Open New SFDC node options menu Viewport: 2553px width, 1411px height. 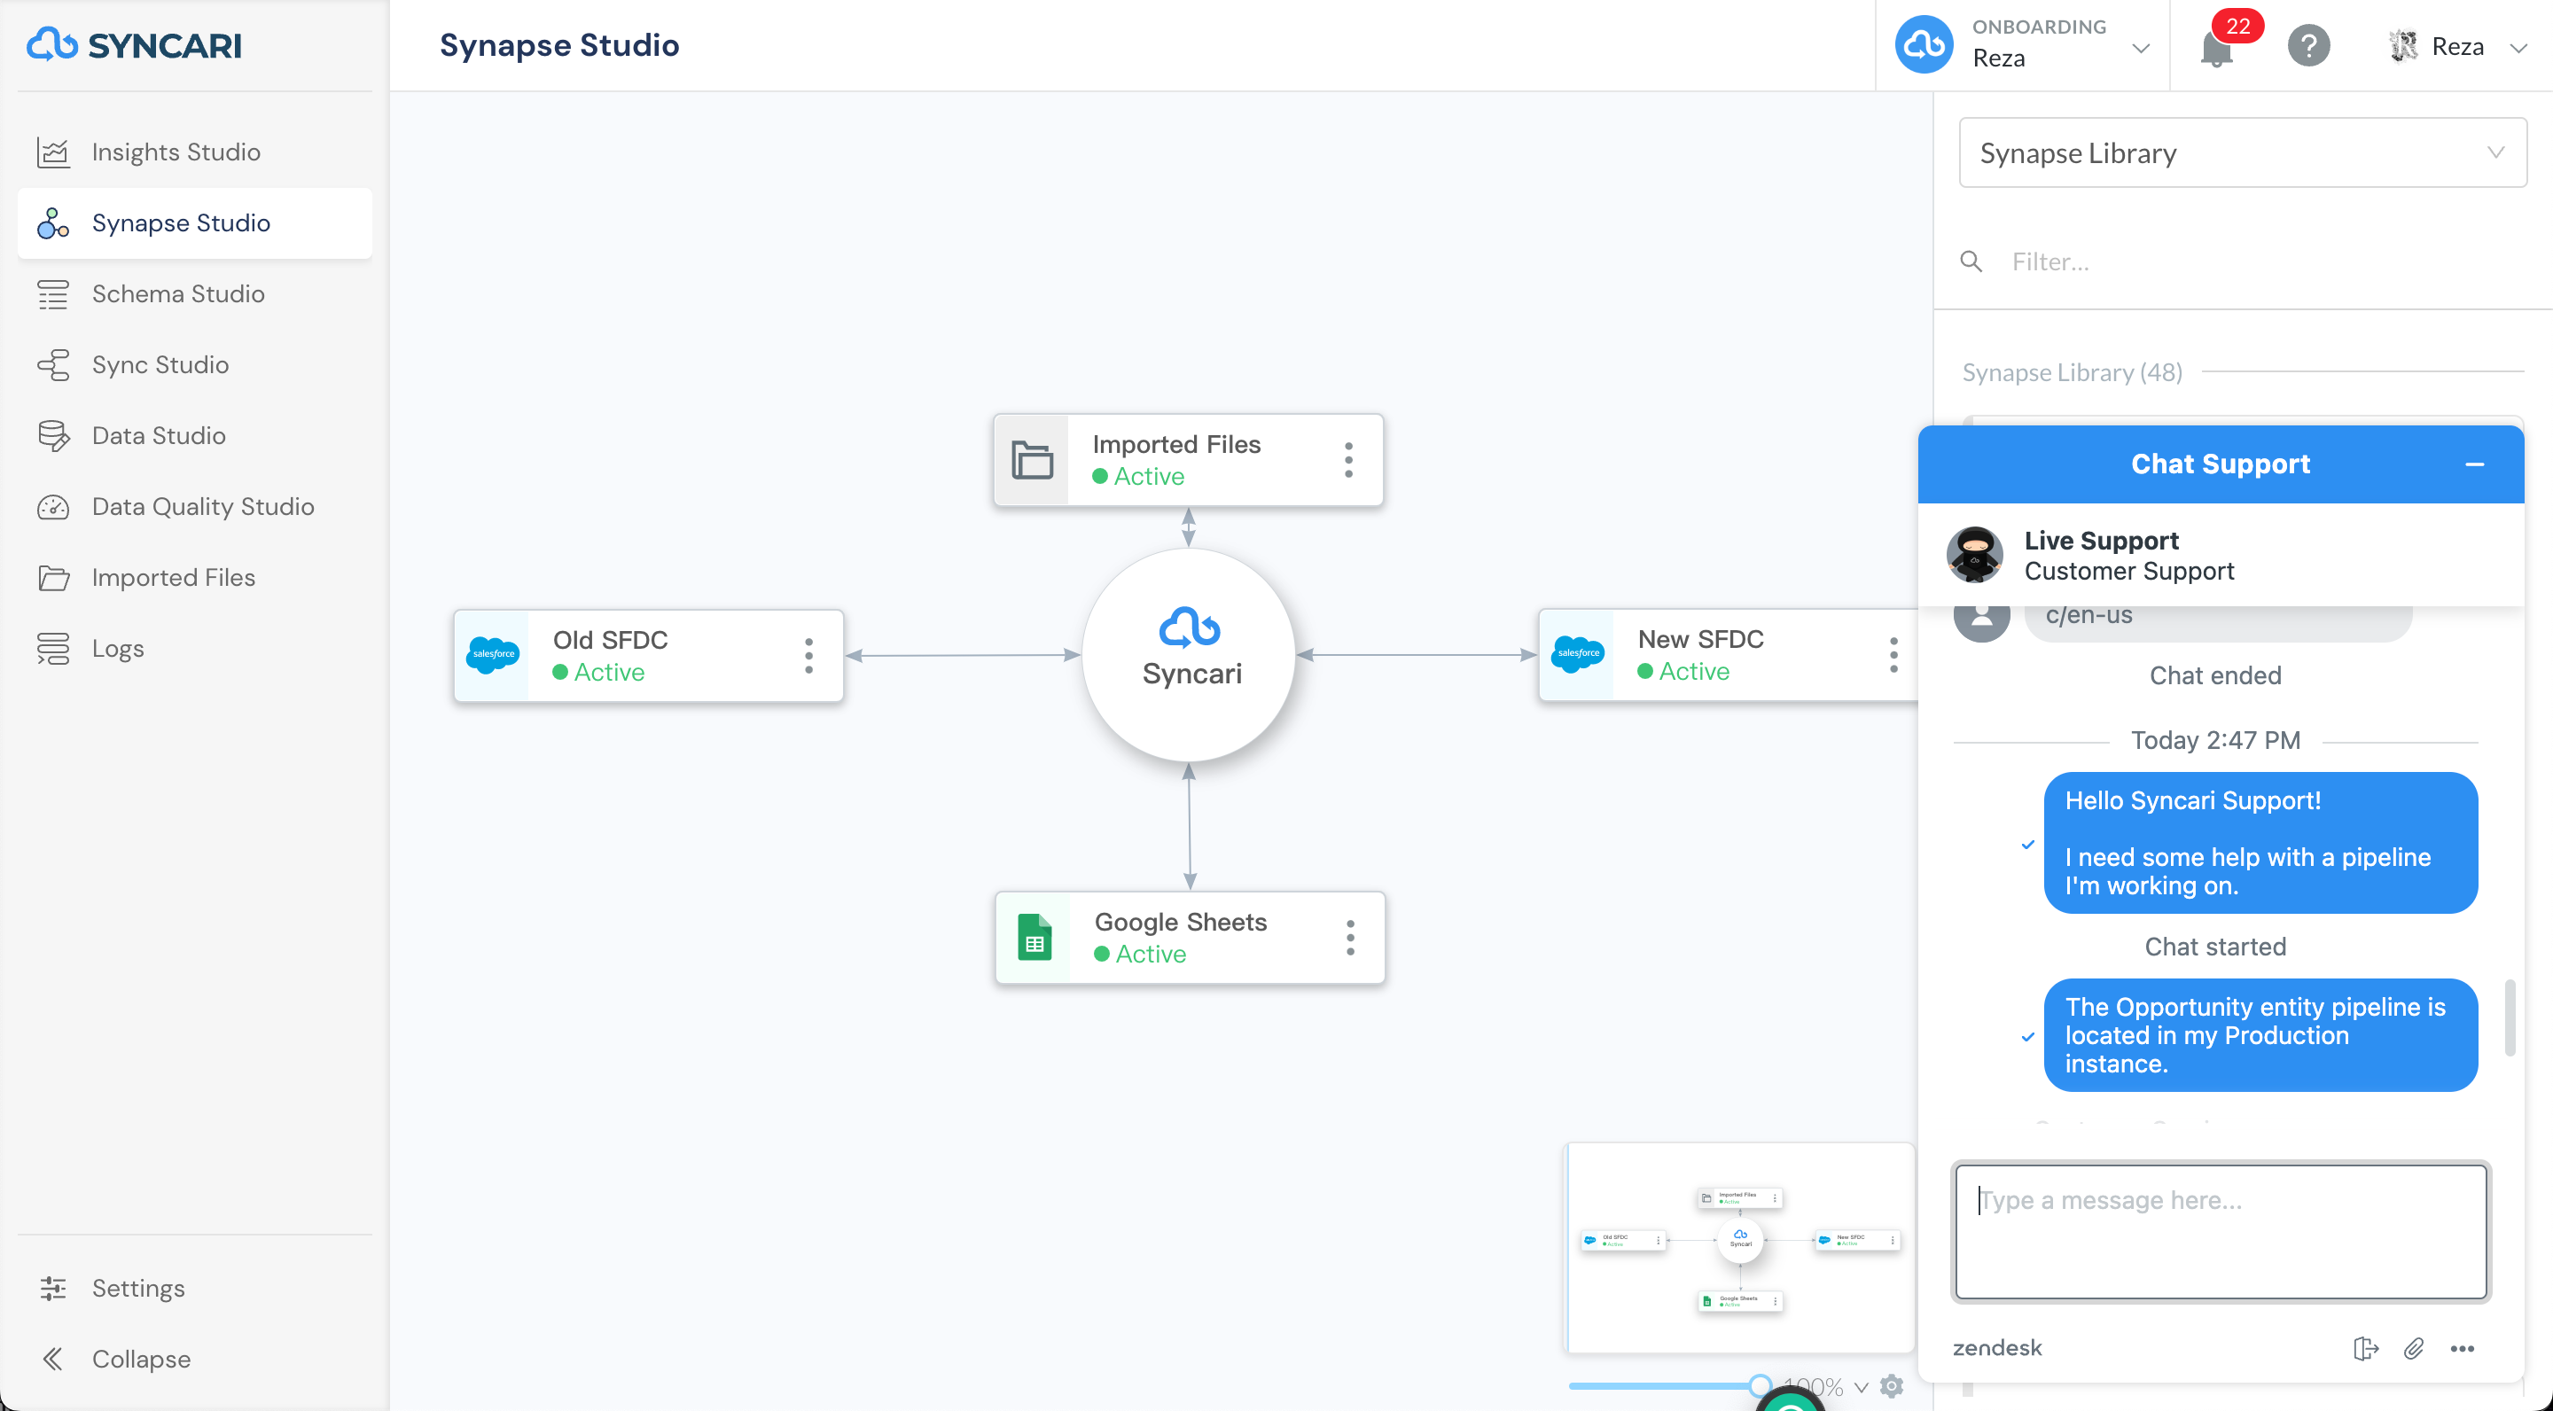coord(1894,655)
